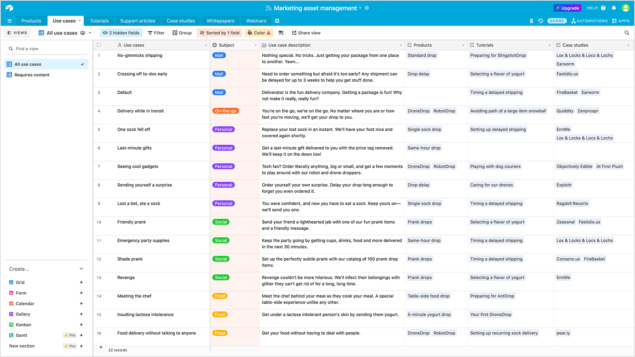Add a new Kanban view

(81, 325)
